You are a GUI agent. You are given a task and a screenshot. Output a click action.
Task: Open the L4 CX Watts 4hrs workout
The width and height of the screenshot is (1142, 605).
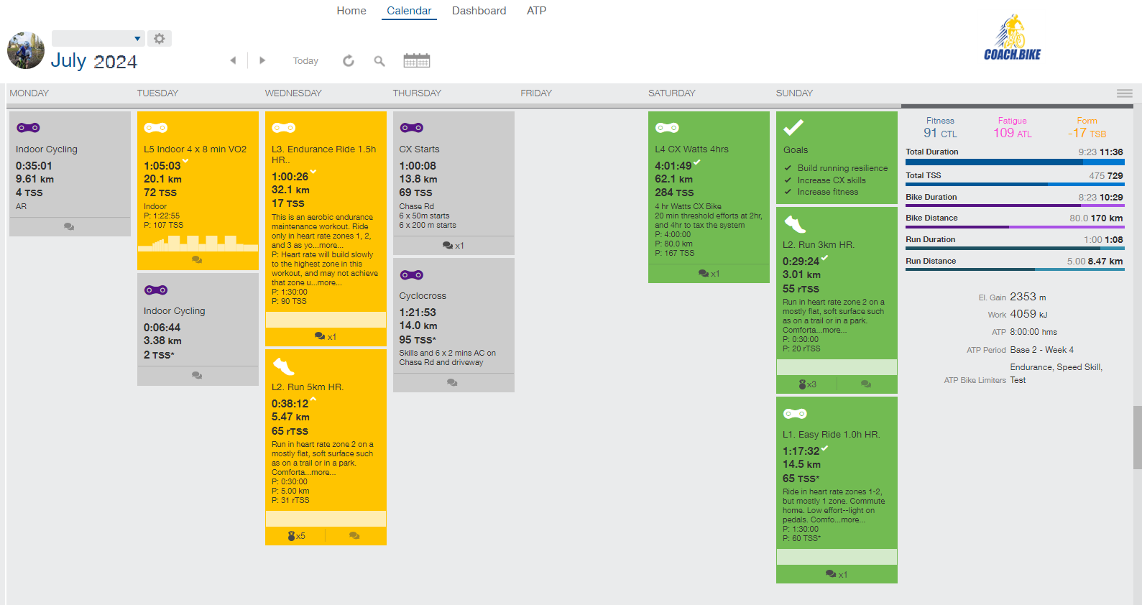tap(691, 149)
